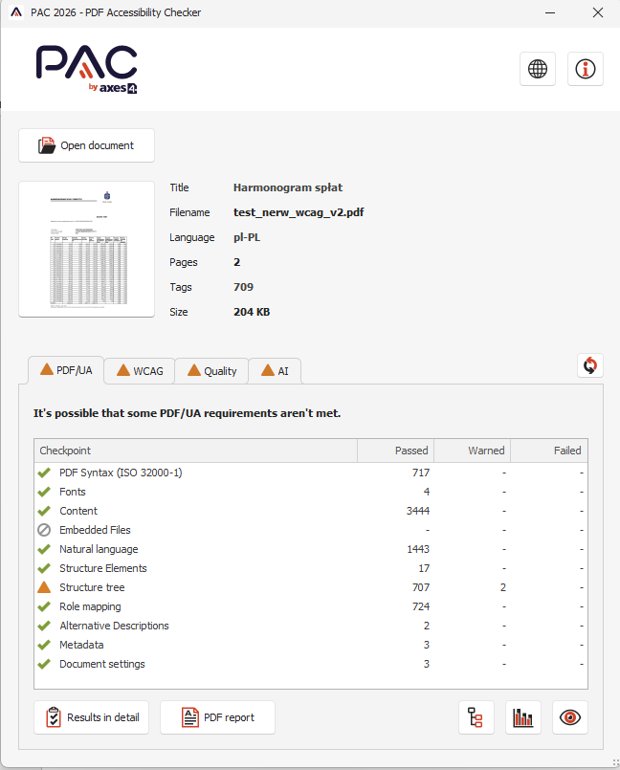This screenshot has height=770, width=620.
Task: Select the Document settings row
Action: tap(311, 664)
